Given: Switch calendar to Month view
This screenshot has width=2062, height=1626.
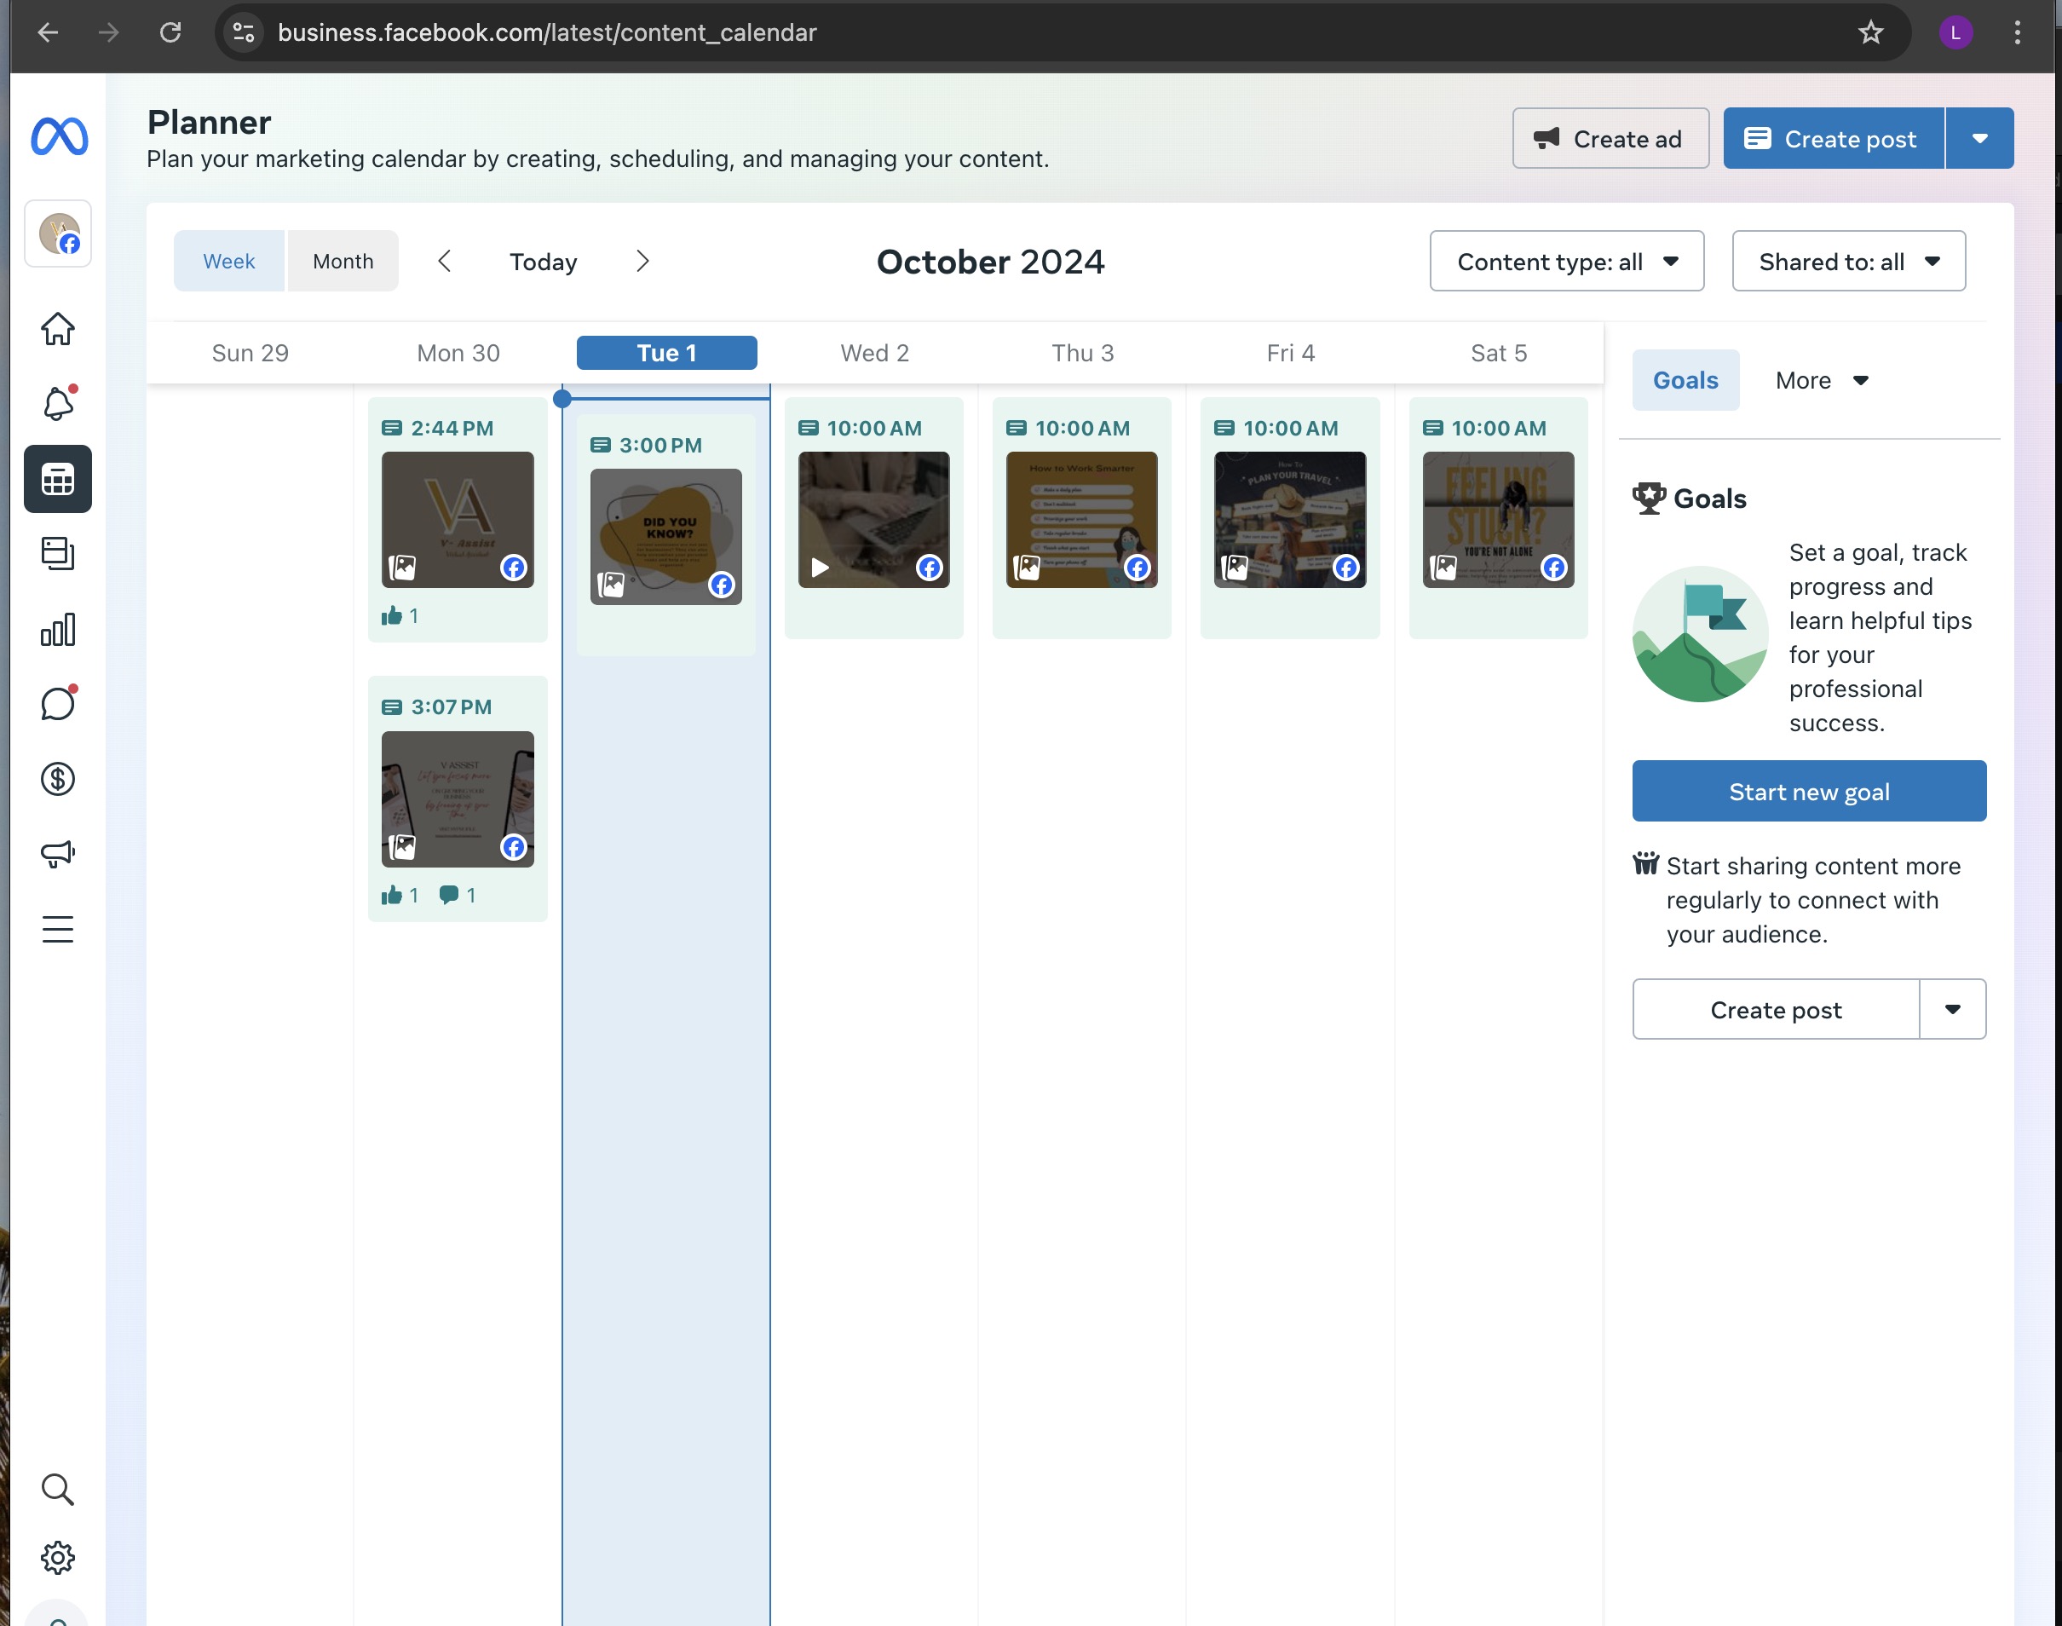Looking at the screenshot, I should point(343,261).
